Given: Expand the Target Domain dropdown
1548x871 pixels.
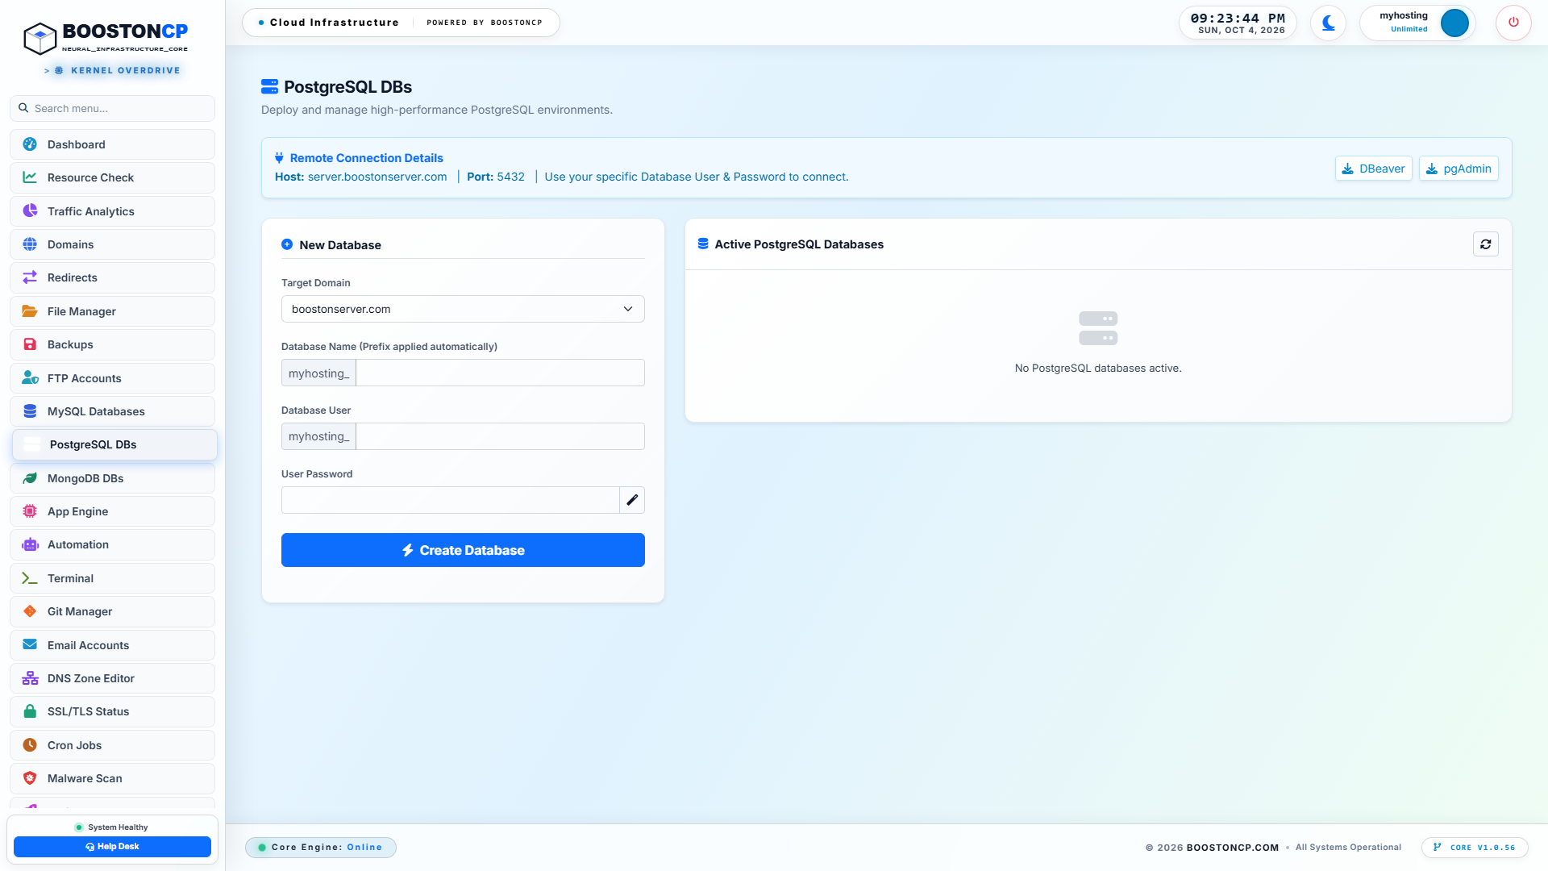Looking at the screenshot, I should (x=463, y=309).
